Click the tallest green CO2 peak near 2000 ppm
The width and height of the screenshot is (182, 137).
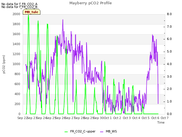[28, 15]
